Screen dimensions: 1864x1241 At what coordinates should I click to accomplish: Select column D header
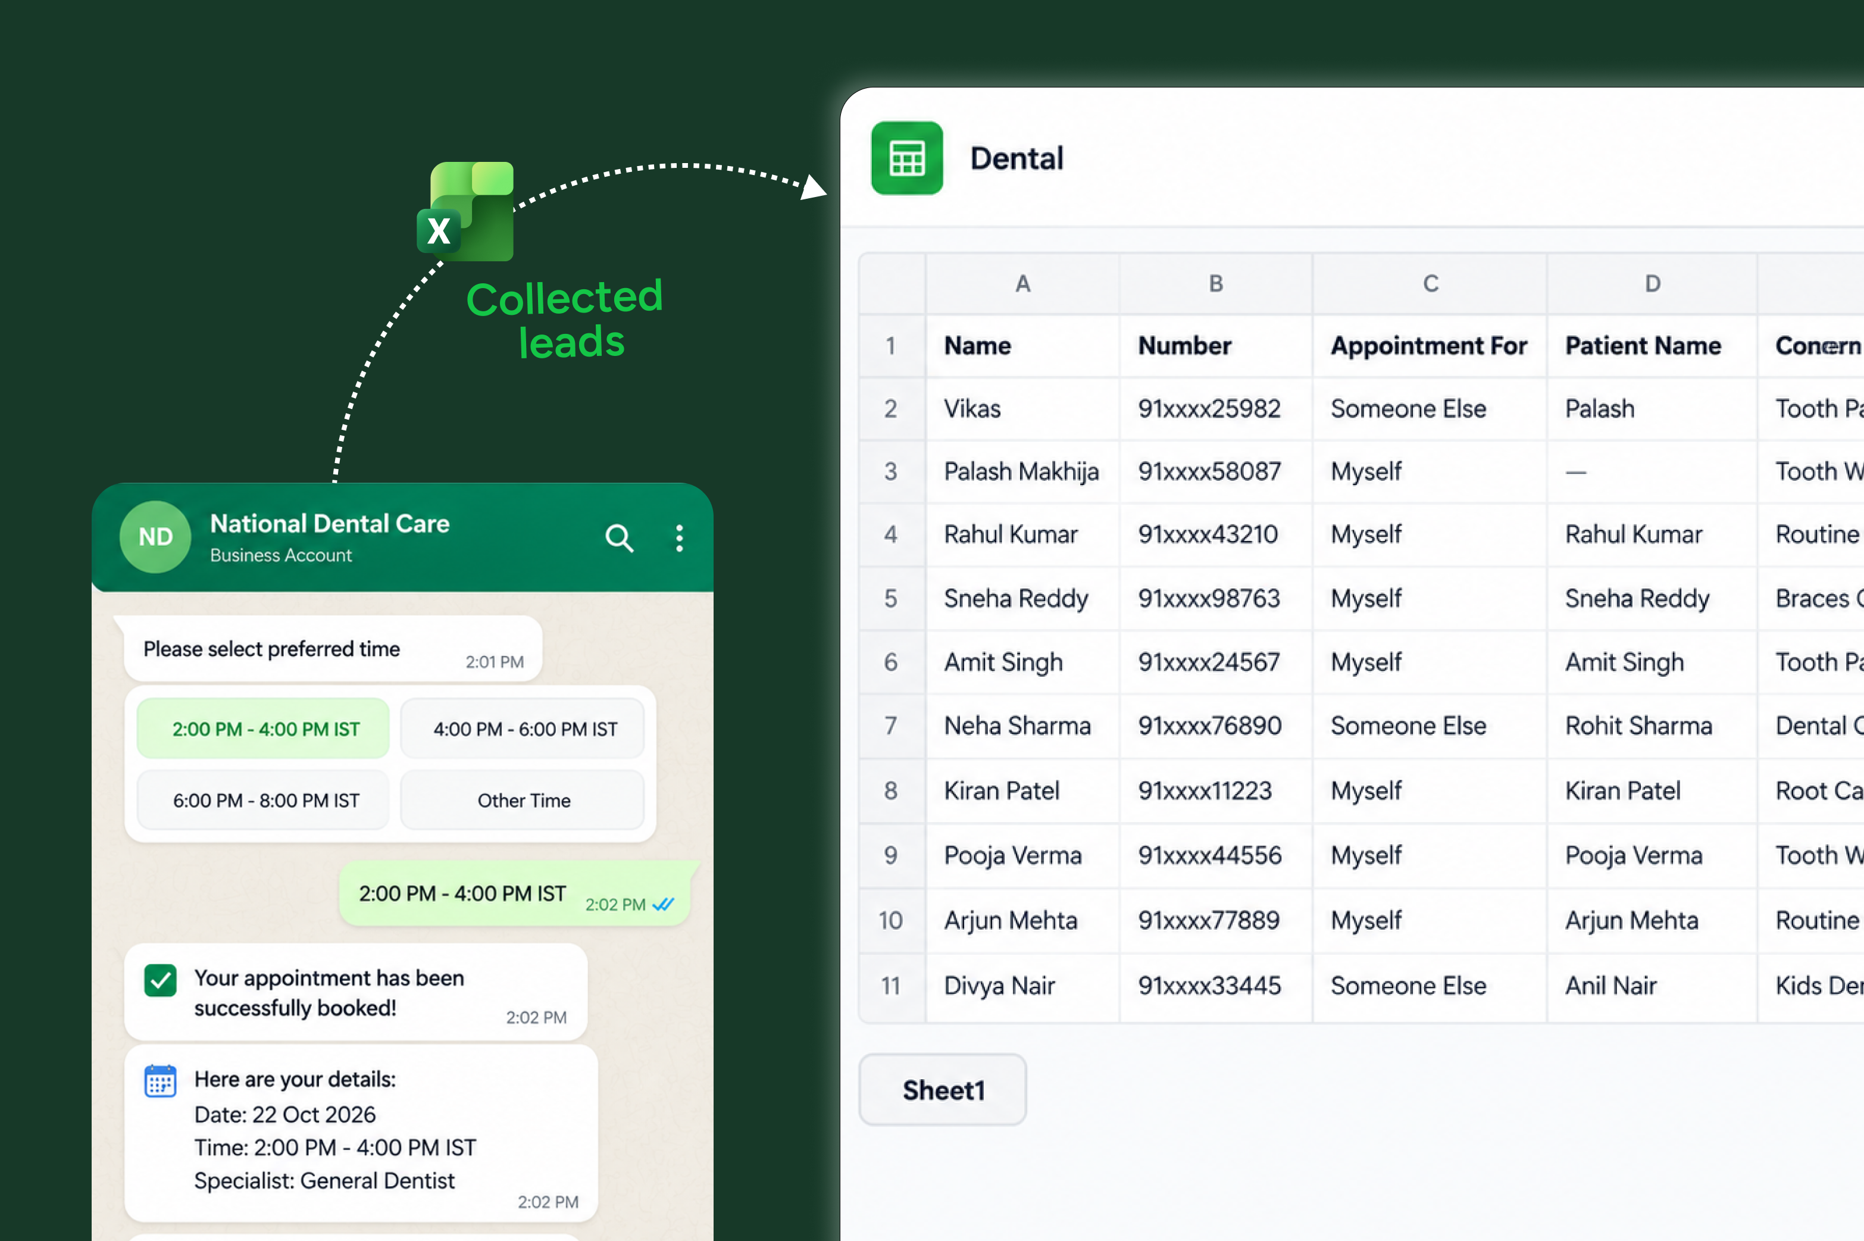click(1653, 283)
